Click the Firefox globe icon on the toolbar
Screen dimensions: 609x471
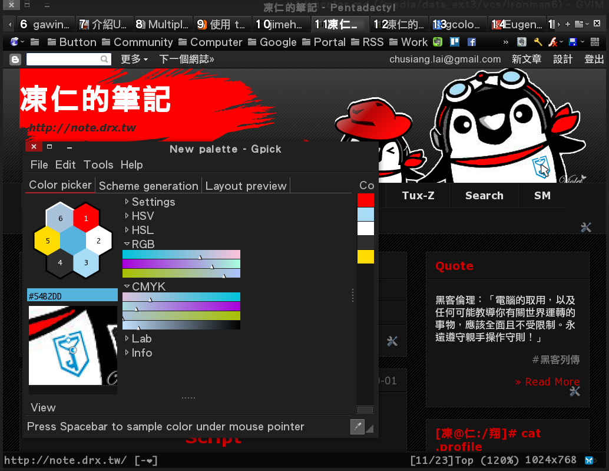[14, 42]
